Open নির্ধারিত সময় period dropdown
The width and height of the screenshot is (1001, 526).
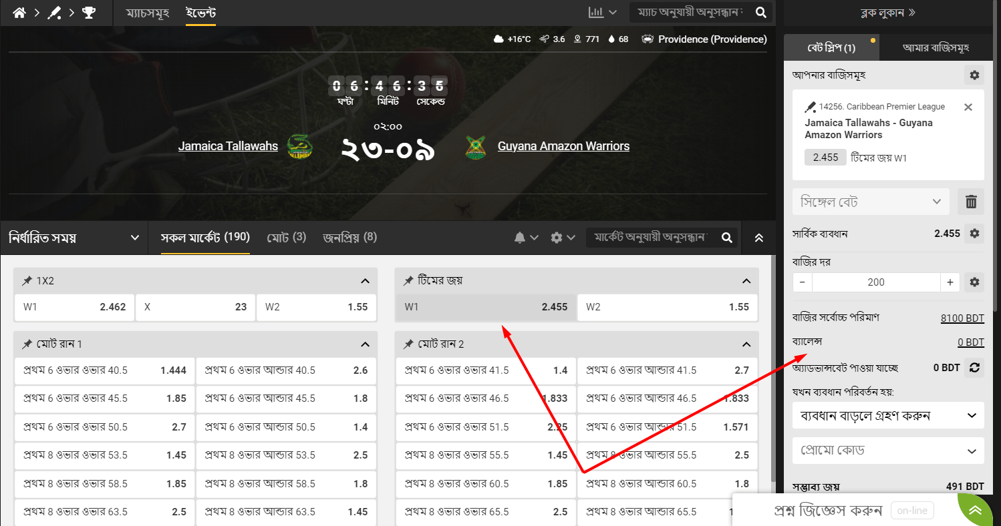click(74, 237)
